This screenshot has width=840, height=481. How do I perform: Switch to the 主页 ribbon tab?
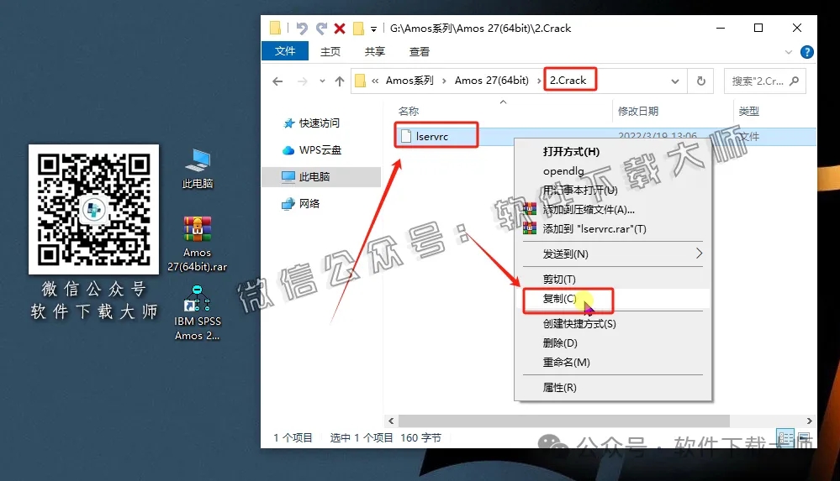tap(330, 51)
